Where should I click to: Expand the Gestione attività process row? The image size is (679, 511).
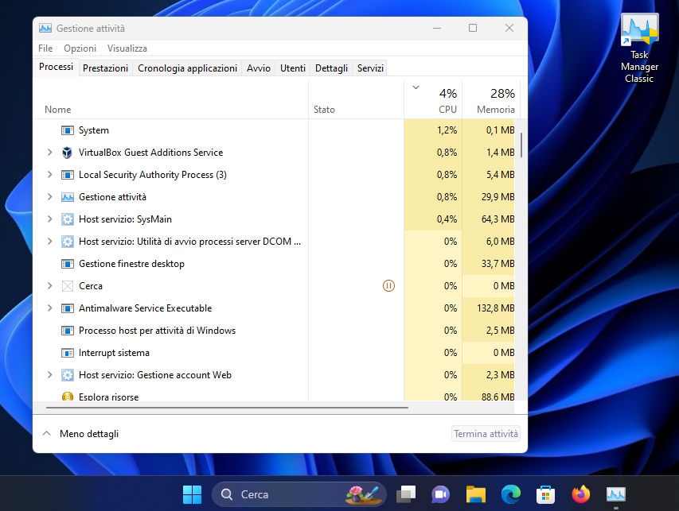(x=49, y=197)
